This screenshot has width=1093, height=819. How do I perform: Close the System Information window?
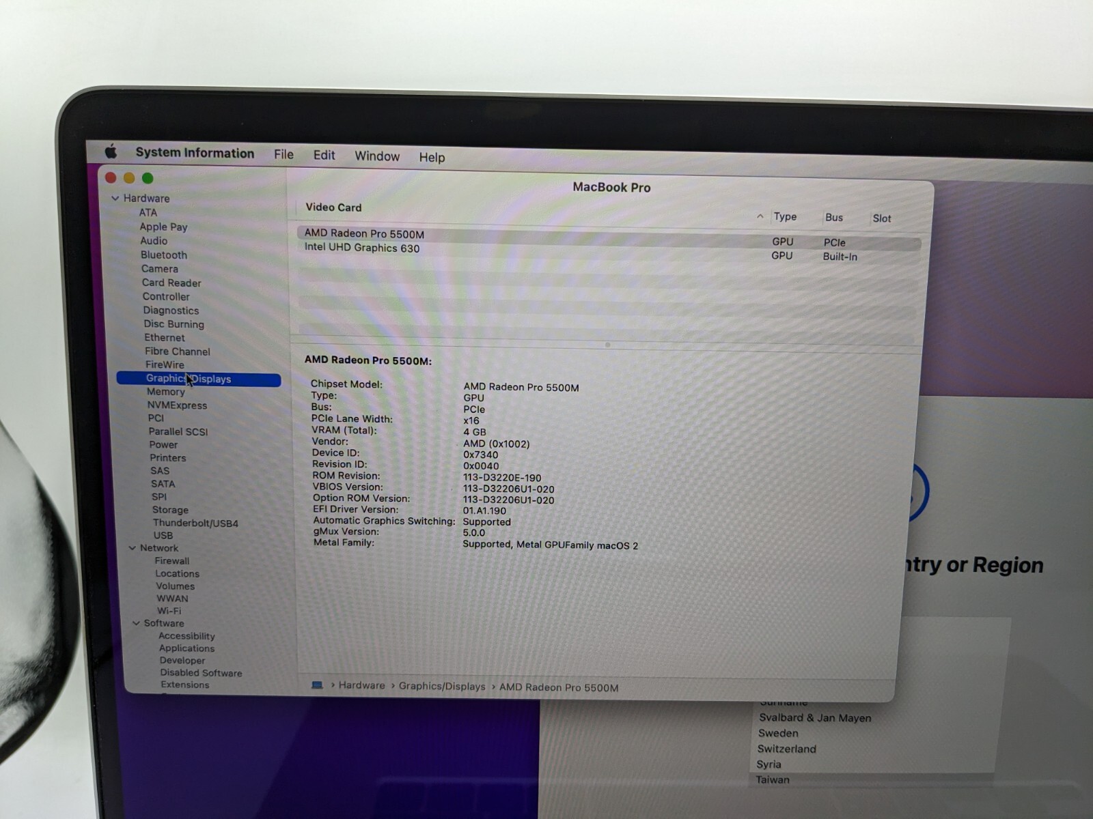click(111, 177)
